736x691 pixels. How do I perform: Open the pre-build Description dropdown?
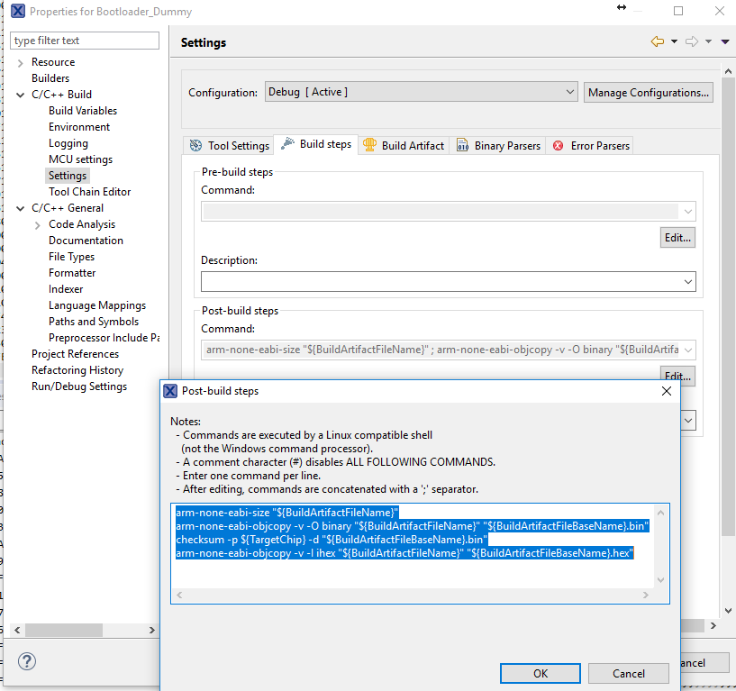coord(687,282)
